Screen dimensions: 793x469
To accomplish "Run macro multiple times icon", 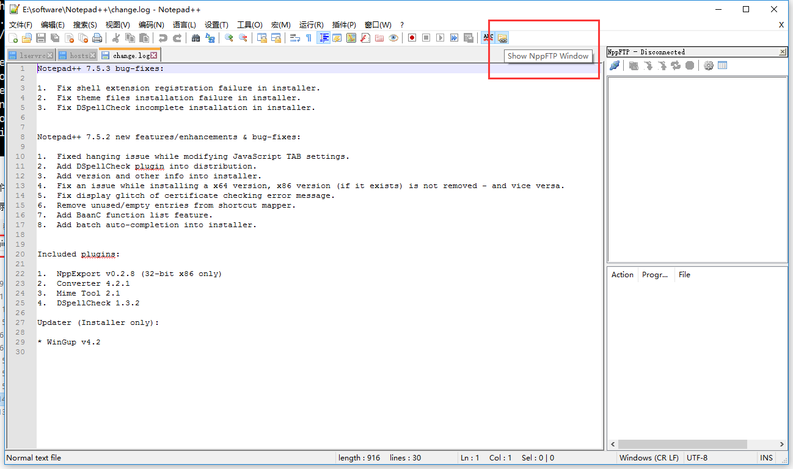I will [455, 38].
